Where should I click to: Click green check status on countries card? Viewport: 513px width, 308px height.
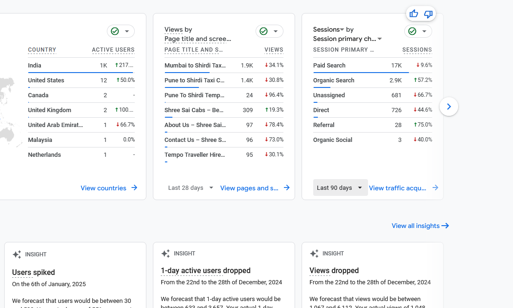click(x=115, y=31)
